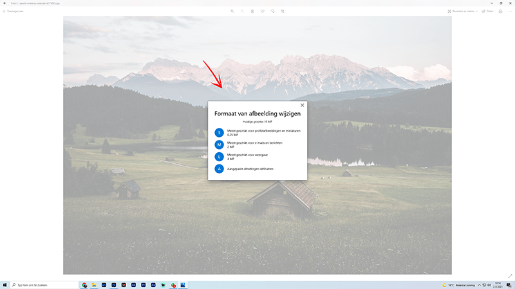Click the taskbar search box
Screen dimensions: 515x289
[x=44, y=285]
